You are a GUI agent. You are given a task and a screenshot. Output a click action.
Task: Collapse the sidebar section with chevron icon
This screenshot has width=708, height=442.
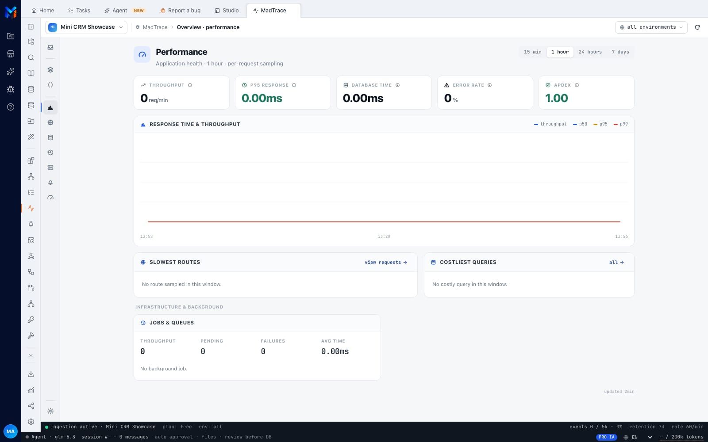(x=31, y=355)
